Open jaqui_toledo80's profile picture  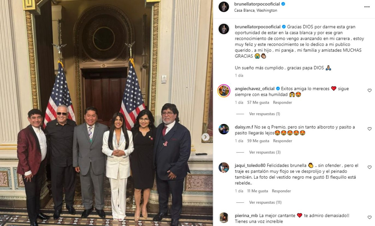click(x=224, y=168)
